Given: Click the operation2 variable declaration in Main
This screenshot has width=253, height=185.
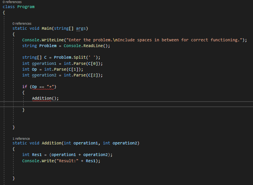Looking at the screenshot, I should pos(44,75).
